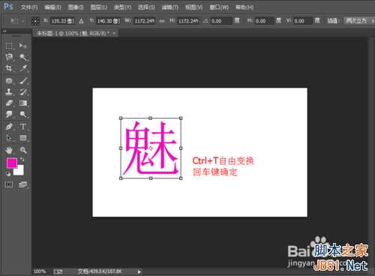
Task: Open the 滤镜(T) menu
Action: [x=170, y=7]
